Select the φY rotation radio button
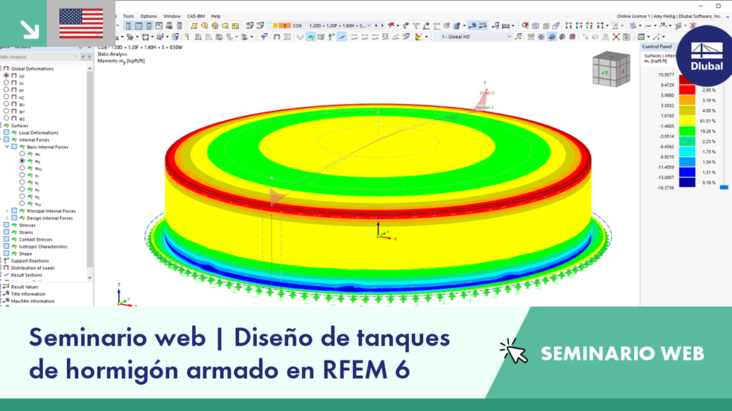 6,111
